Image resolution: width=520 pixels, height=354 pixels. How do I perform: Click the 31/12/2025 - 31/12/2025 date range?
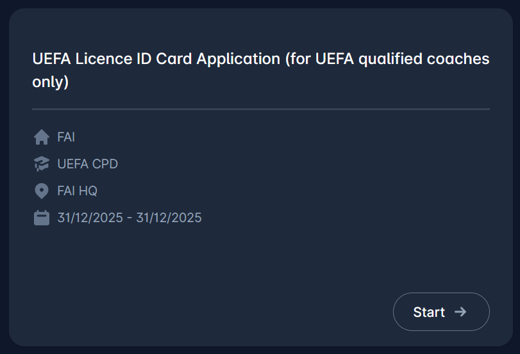point(130,218)
